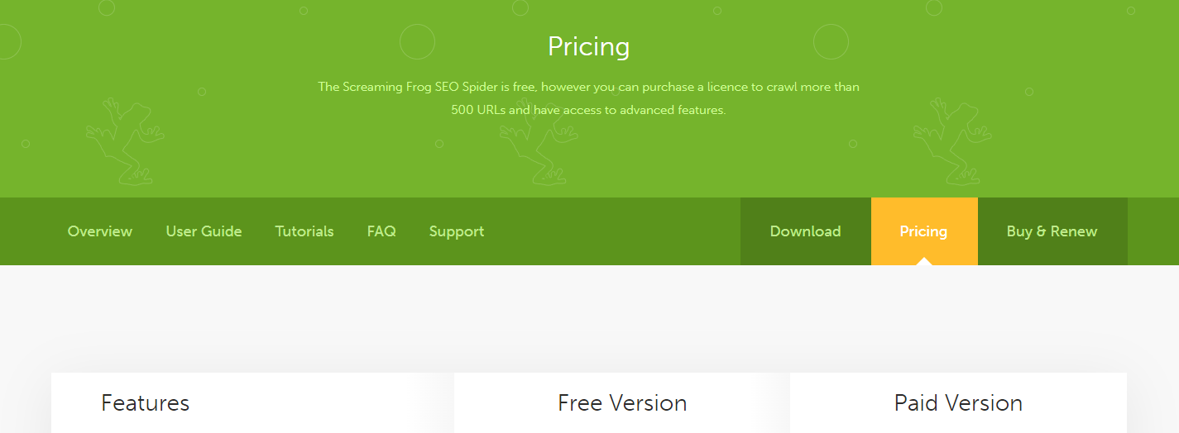Click the right frog silhouette in banner
Screen dimensions: 1179x433
pos(952,140)
